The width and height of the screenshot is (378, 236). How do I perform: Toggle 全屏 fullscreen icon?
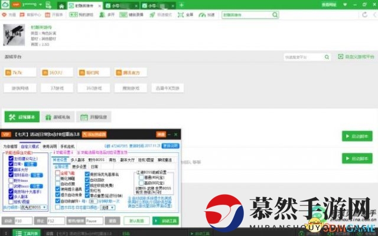(181, 15)
